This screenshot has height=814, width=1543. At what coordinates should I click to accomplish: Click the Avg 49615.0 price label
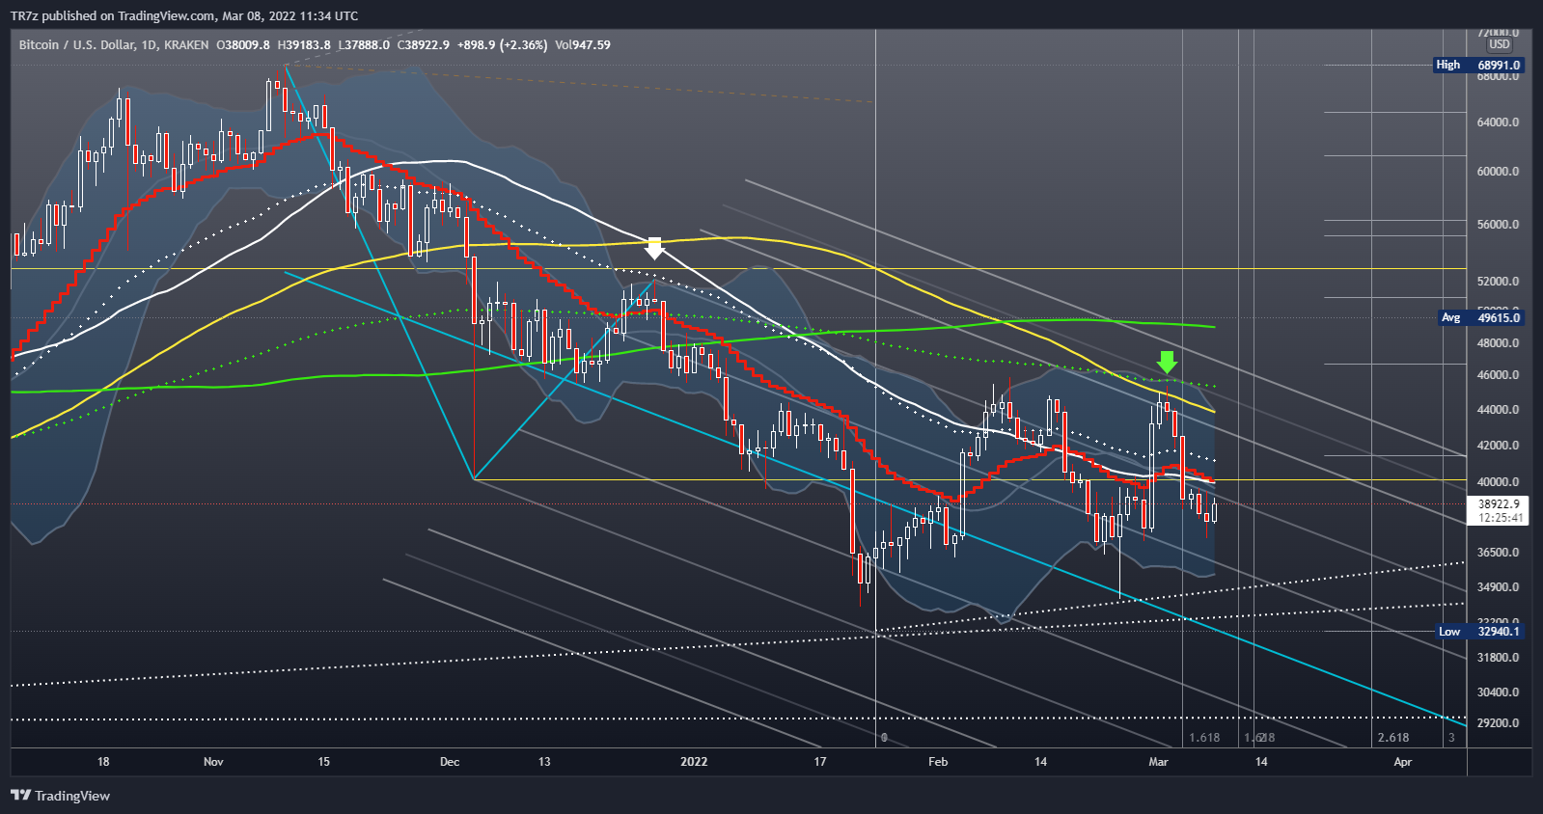pyautogui.click(x=1481, y=317)
